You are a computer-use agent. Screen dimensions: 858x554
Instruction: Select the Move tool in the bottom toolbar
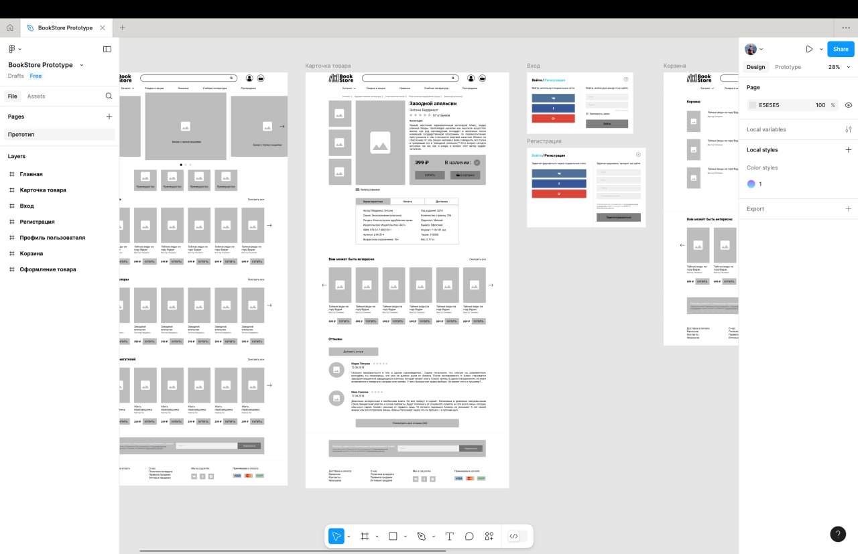[x=336, y=536]
